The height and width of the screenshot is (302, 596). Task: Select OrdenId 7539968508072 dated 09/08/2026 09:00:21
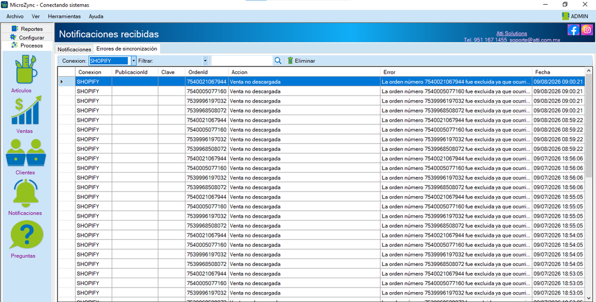207,111
